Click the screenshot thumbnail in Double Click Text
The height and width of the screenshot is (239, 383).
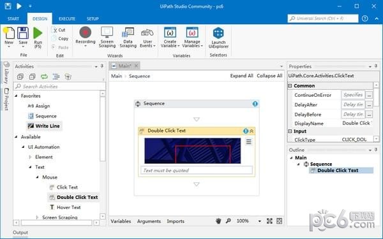pos(193,150)
